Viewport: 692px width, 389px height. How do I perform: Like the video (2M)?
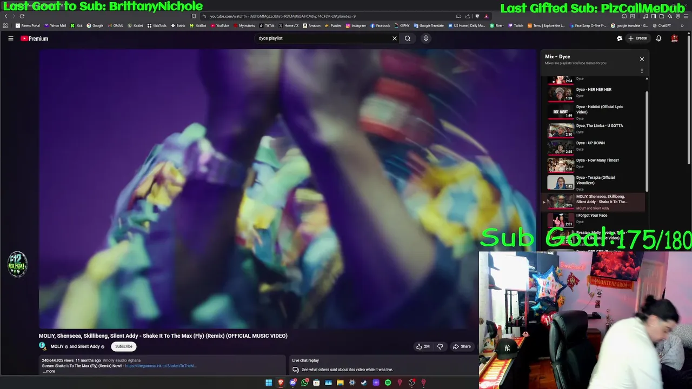tap(423, 346)
